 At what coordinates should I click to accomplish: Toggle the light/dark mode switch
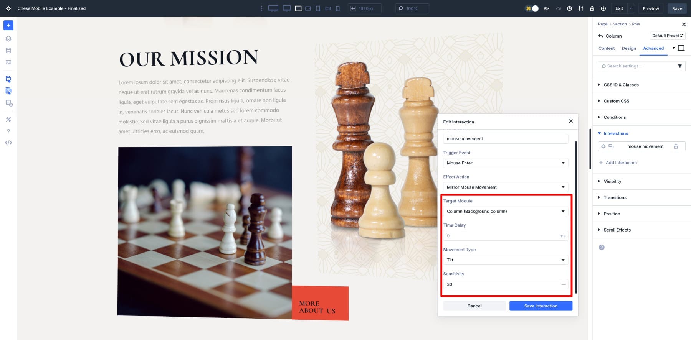pos(532,8)
